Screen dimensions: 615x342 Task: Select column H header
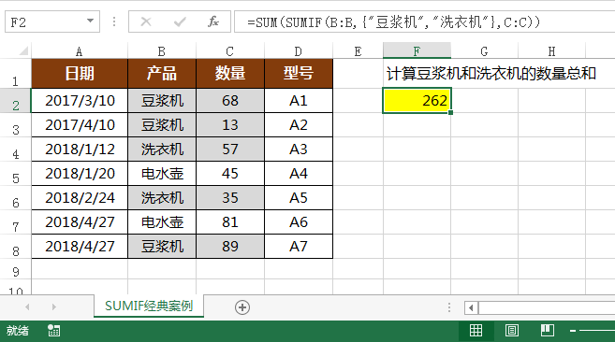coord(552,51)
